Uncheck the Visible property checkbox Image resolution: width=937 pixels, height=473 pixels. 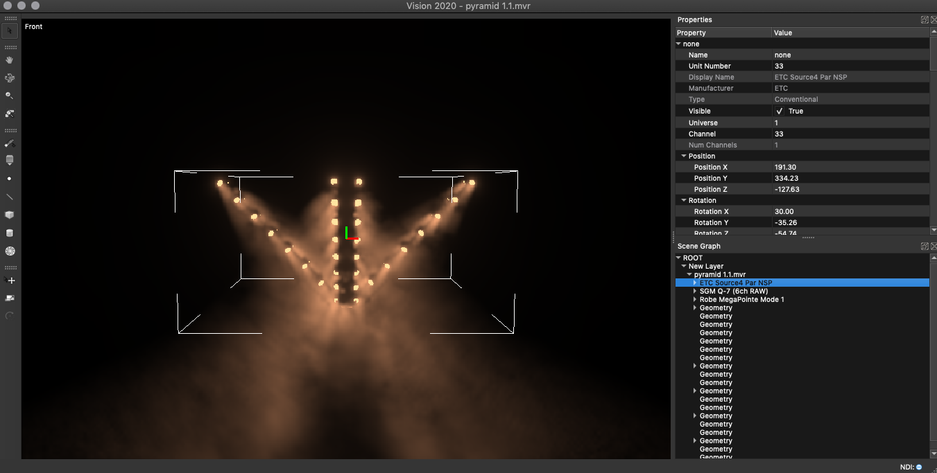(x=780, y=111)
